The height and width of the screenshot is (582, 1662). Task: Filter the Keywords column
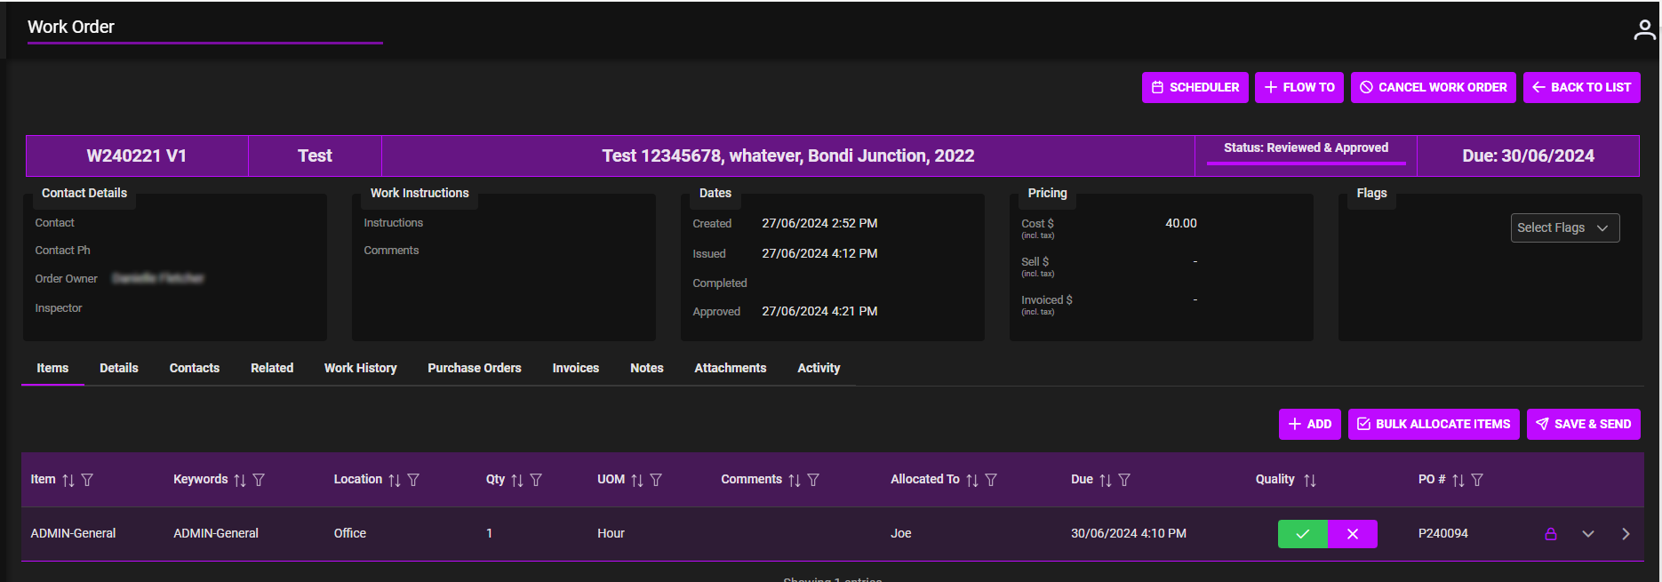click(259, 480)
